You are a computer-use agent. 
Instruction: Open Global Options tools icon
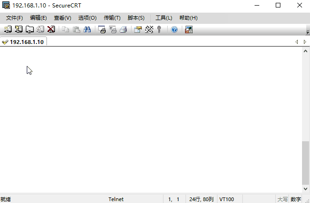149,29
